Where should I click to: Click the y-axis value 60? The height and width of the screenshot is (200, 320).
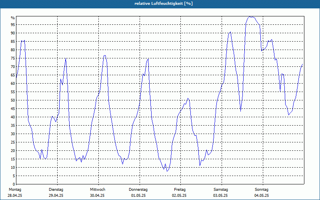(x=13, y=84)
